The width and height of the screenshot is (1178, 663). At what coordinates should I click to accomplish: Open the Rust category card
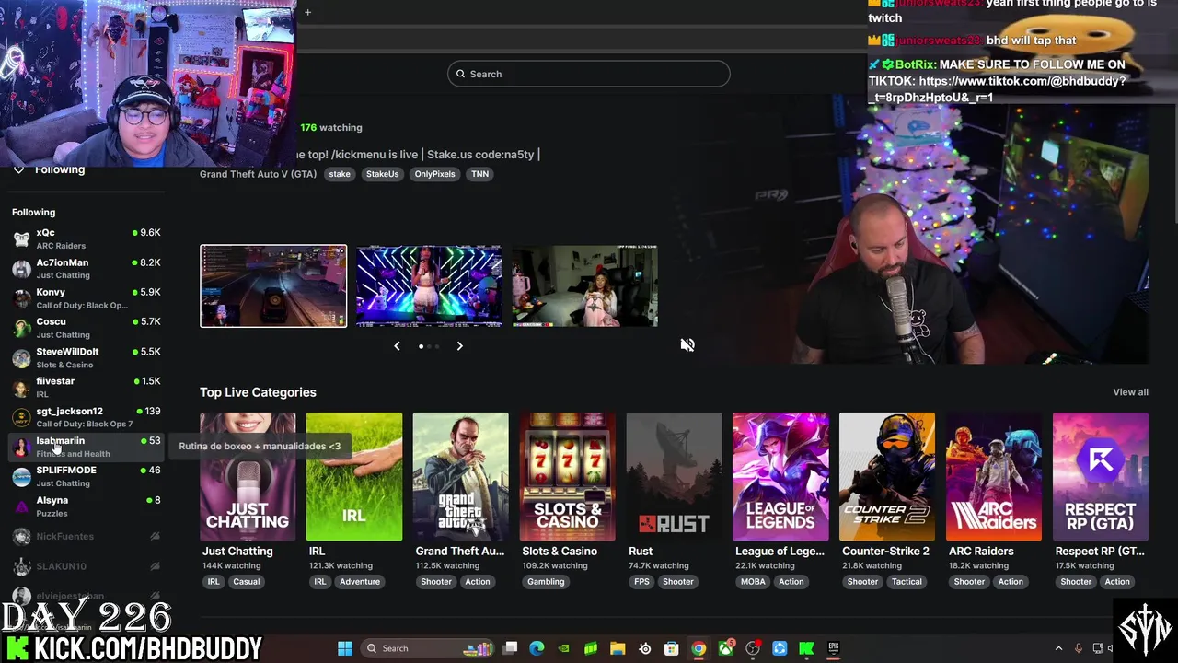pyautogui.click(x=674, y=476)
